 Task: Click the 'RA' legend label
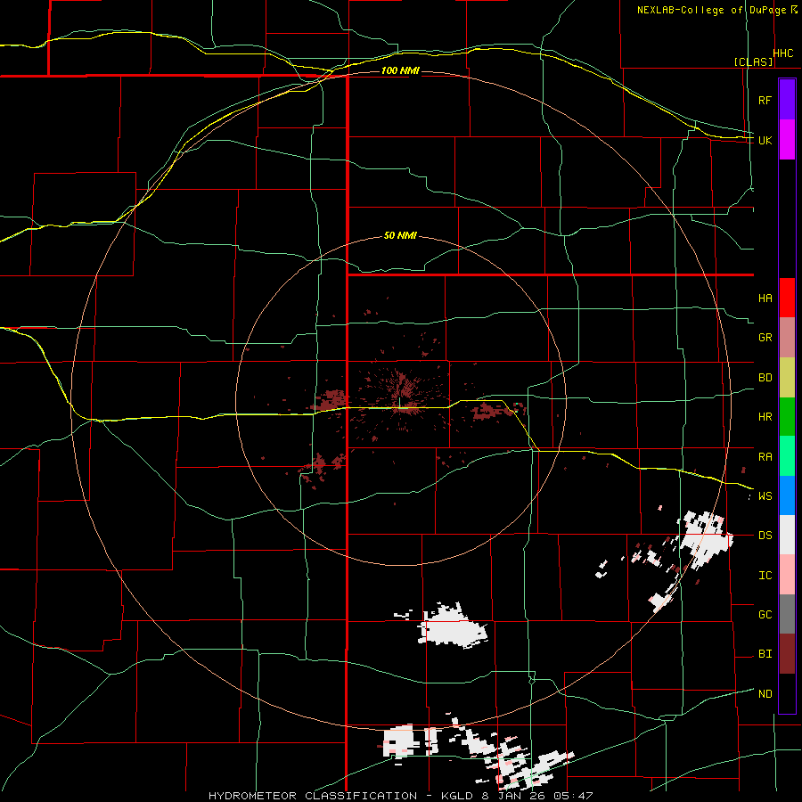pos(765,457)
